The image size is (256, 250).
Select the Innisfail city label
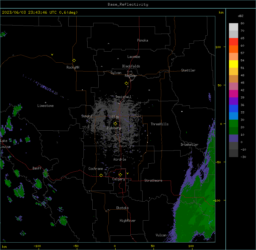pyautogui.click(x=123, y=97)
